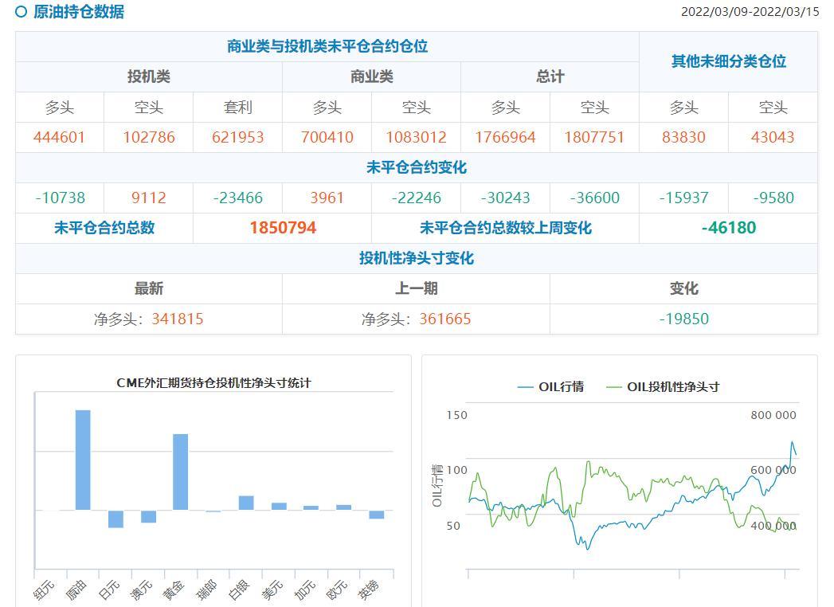Click the negative 日元 bar
Viewport: 834px width, 607px height.
pos(116,519)
